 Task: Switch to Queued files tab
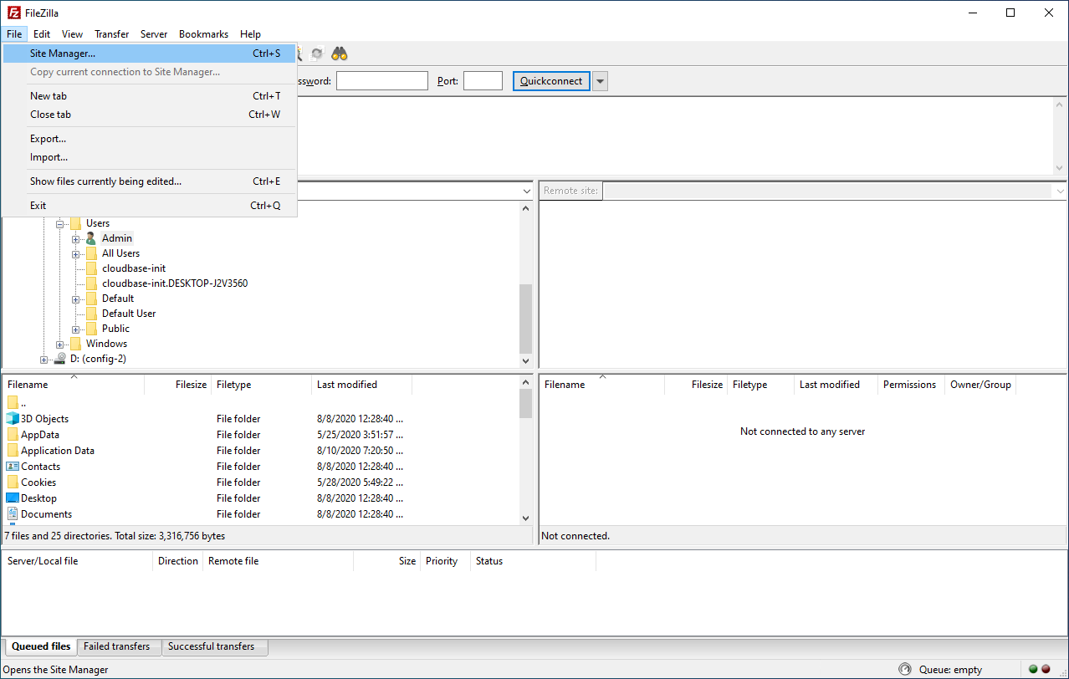tap(41, 646)
